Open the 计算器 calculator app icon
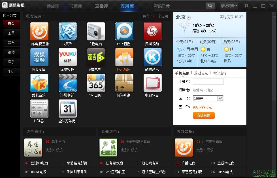The height and width of the screenshot is (178, 277). [39, 108]
